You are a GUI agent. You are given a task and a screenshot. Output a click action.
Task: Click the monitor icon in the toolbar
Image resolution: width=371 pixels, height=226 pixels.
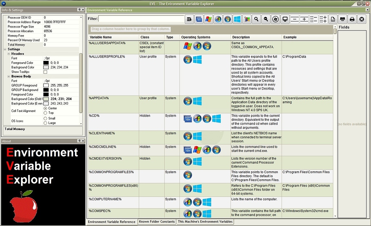[x=285, y=19]
